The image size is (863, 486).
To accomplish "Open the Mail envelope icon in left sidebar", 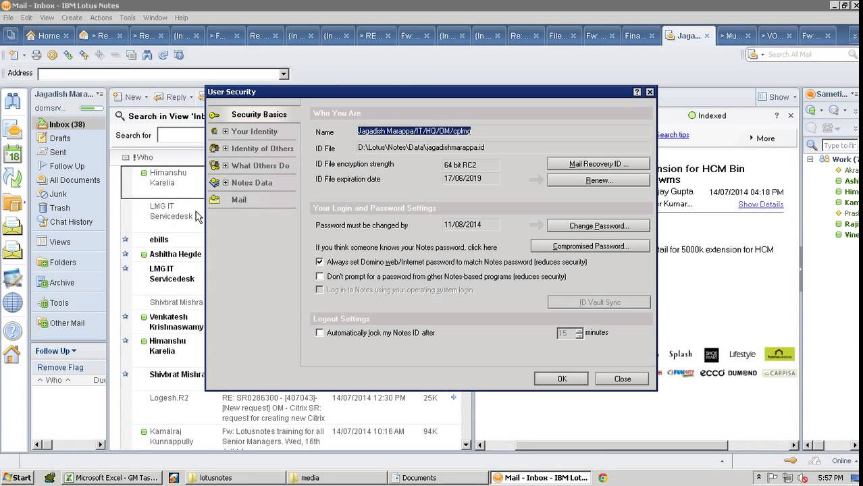I will pos(12,129).
